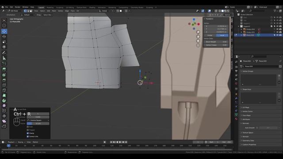
Task: Select the Shear tool in left toolbar
Action: [x=4, y=121]
